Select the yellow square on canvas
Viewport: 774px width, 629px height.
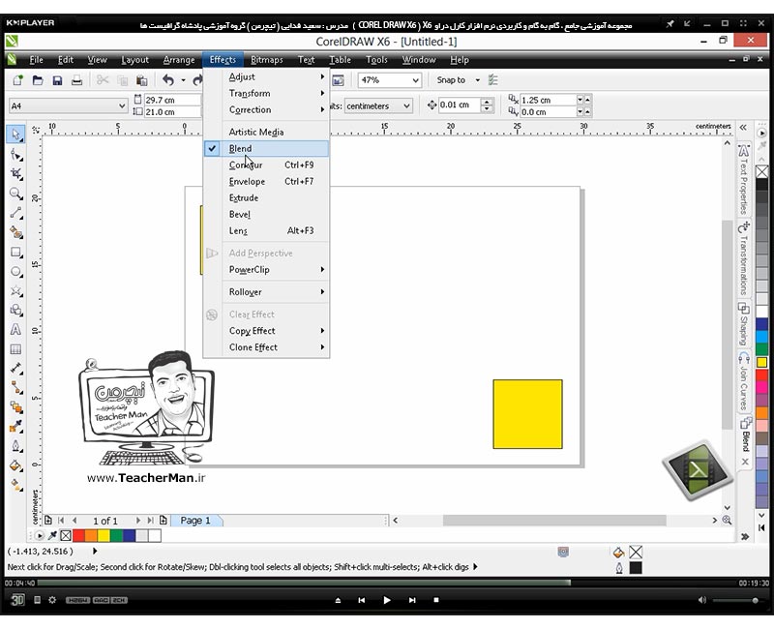click(x=527, y=414)
